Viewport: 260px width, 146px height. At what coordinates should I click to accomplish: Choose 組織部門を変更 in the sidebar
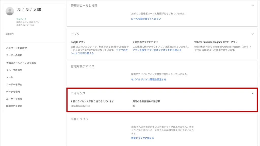point(14,106)
